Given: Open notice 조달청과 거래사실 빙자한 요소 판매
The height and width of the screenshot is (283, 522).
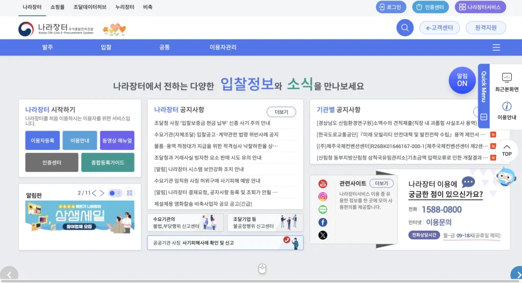Looking at the screenshot, I should pyautogui.click(x=208, y=158).
